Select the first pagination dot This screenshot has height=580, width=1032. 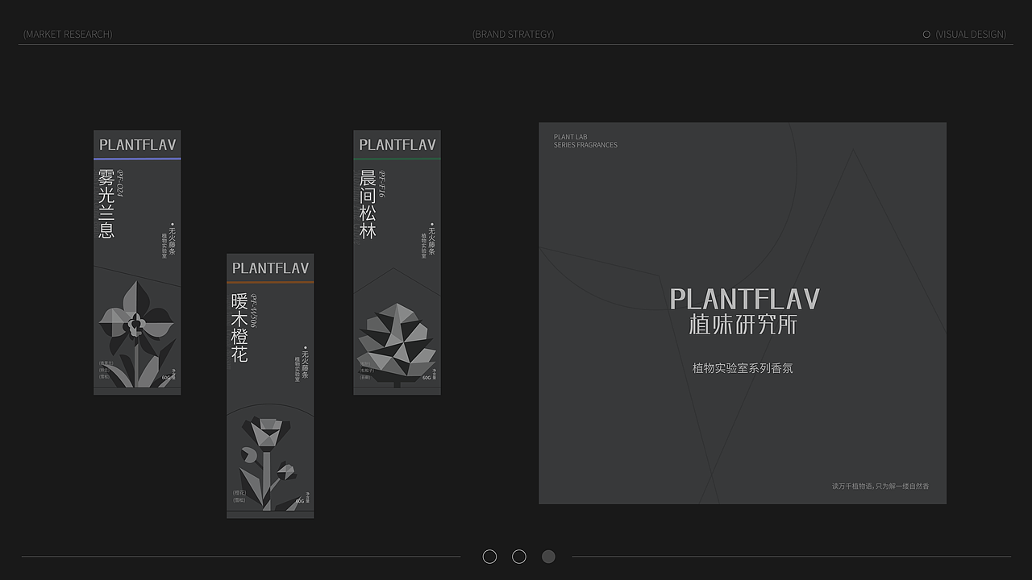[x=489, y=556]
